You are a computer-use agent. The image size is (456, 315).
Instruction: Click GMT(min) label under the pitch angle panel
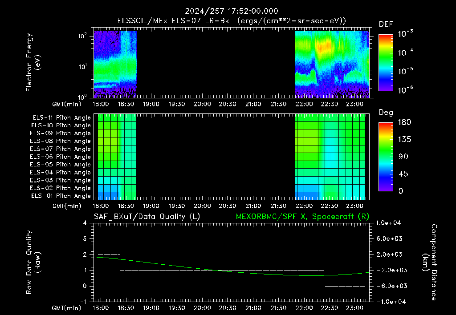67,206
